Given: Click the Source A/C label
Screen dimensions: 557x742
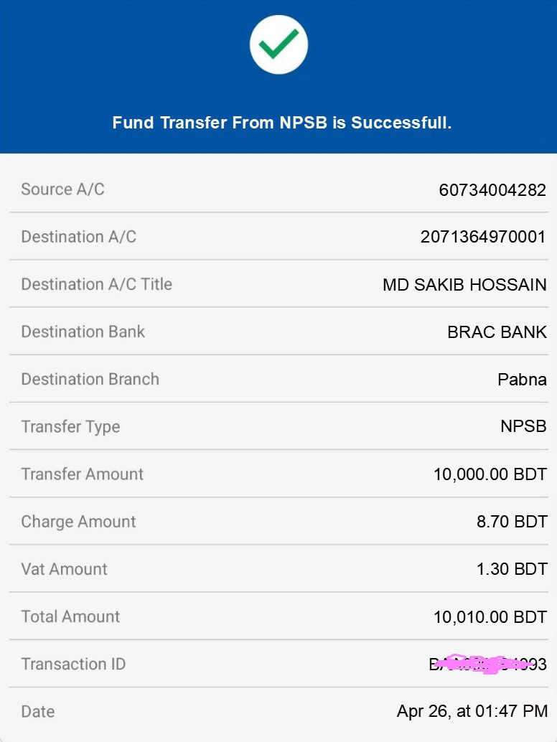Looking at the screenshot, I should pos(62,189).
